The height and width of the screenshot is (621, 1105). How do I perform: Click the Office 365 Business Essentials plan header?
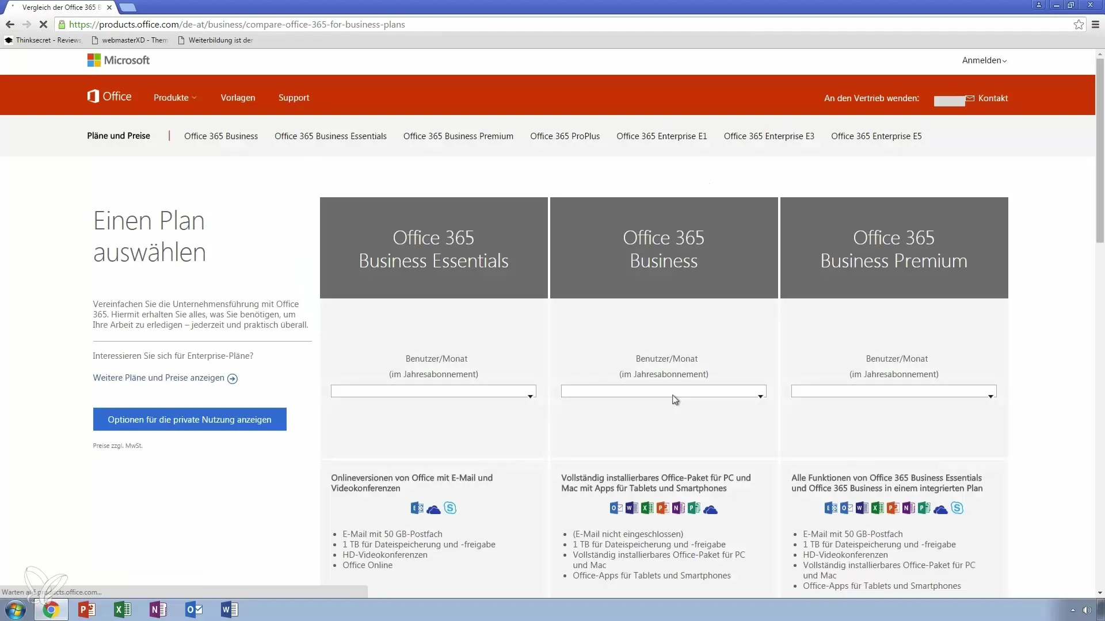[434, 248]
